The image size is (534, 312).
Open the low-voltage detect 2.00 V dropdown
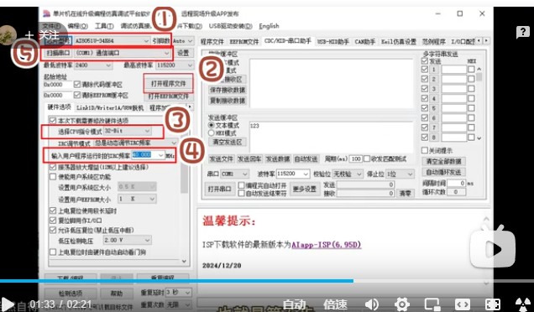[127, 240]
